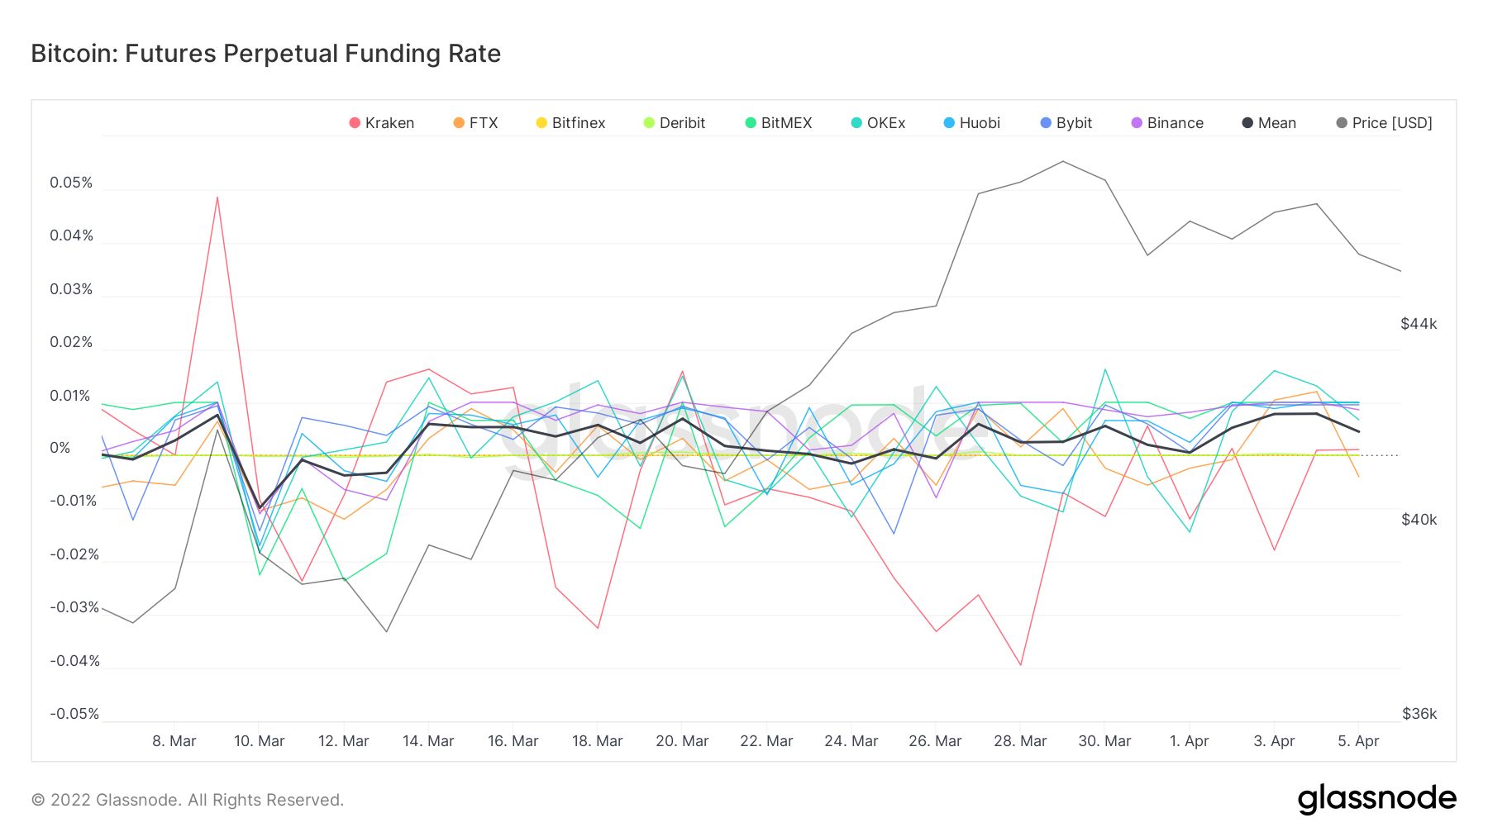The image size is (1488, 837).
Task: Toggle Price [USD] series in legend
Action: click(1384, 123)
